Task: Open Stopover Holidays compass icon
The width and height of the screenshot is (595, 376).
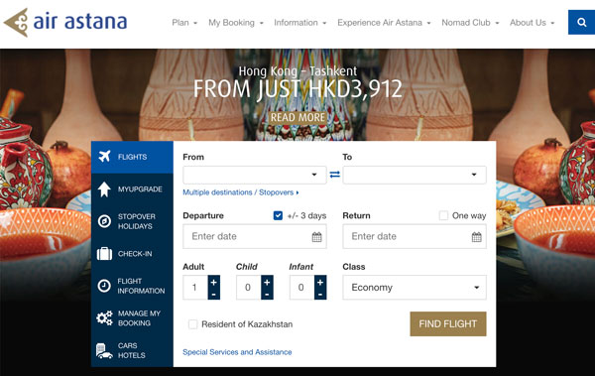Action: [104, 221]
